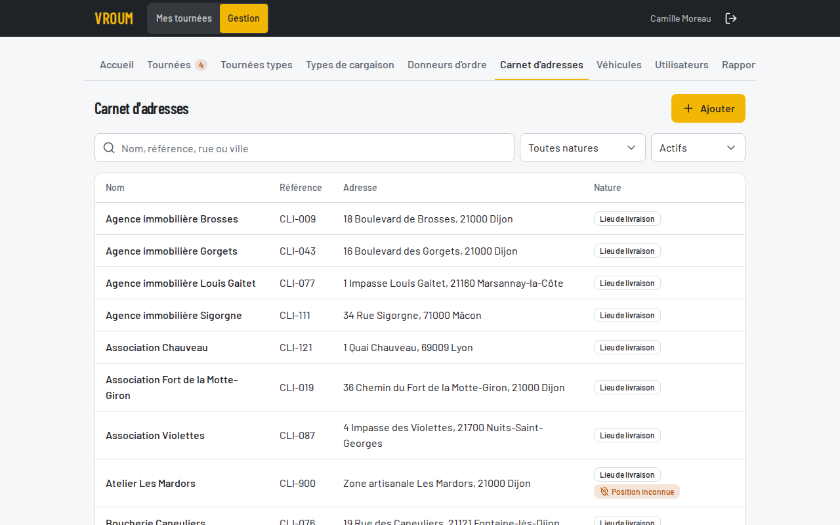This screenshot has height=525, width=840.
Task: Click Lieu de livraison badge for CLI-009
Action: tap(627, 219)
